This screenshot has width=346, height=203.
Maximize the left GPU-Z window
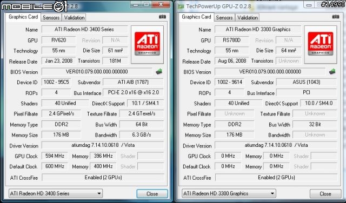tap(147, 4)
